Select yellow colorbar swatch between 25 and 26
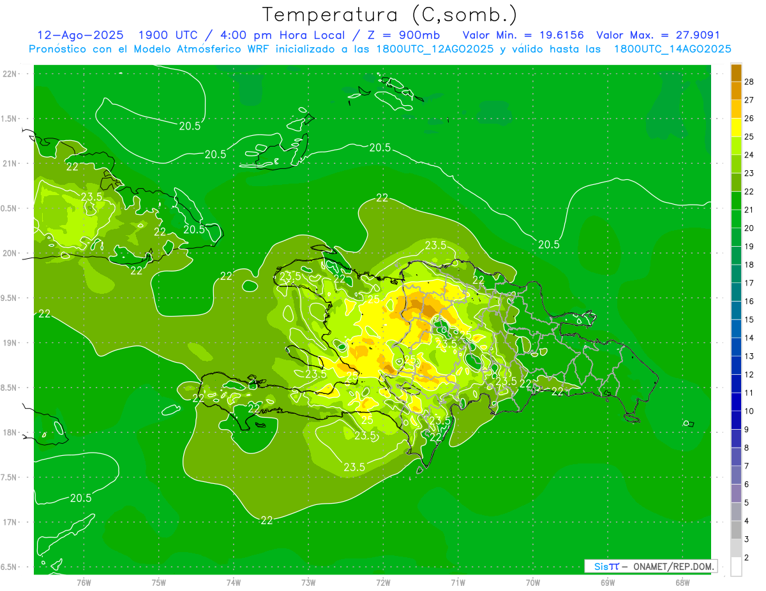The image size is (766, 591). click(736, 128)
